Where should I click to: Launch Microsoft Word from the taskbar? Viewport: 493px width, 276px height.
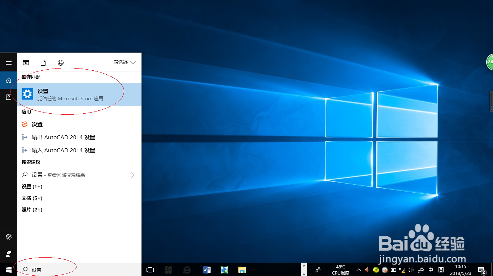[206, 270]
